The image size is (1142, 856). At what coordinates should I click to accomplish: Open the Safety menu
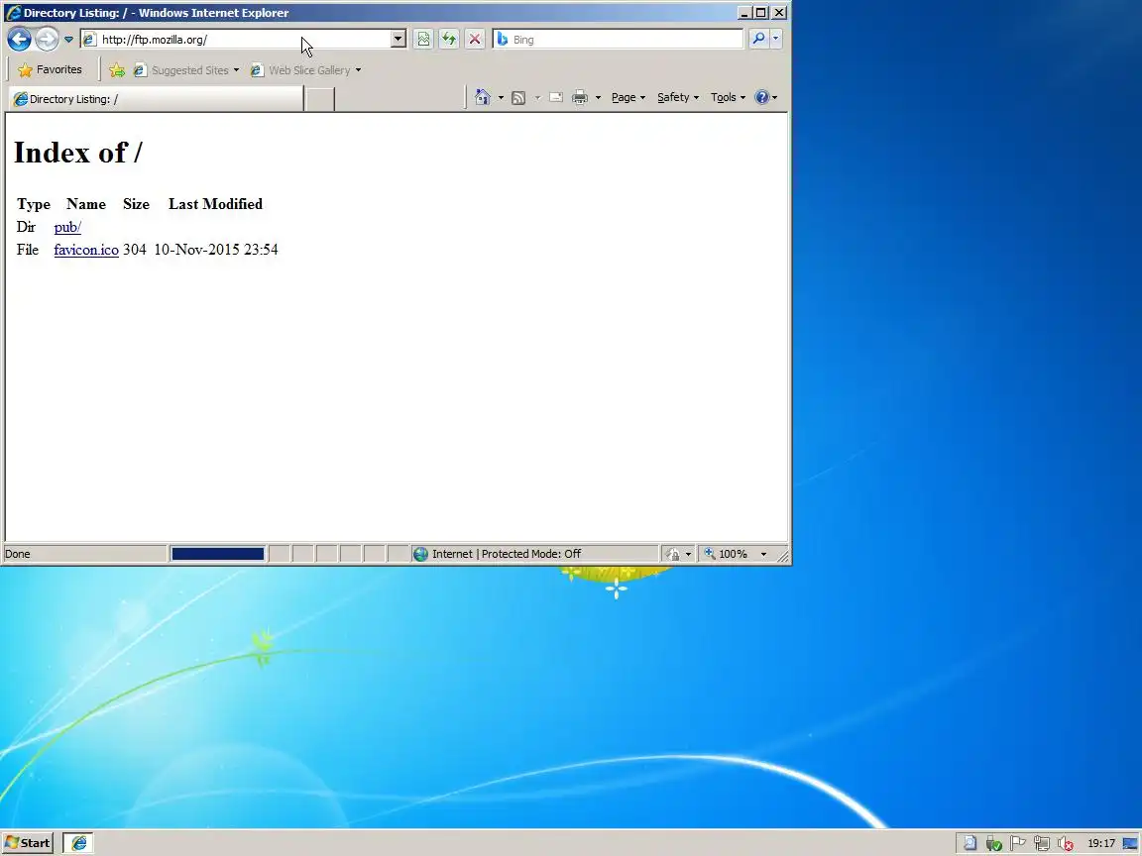pos(678,97)
